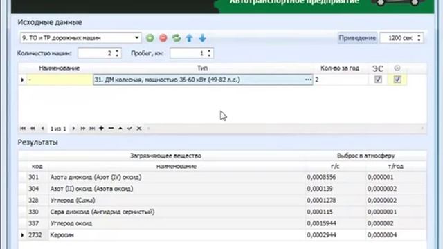Click the green refresh arrows icon
The image size is (443, 249).
tap(177, 38)
